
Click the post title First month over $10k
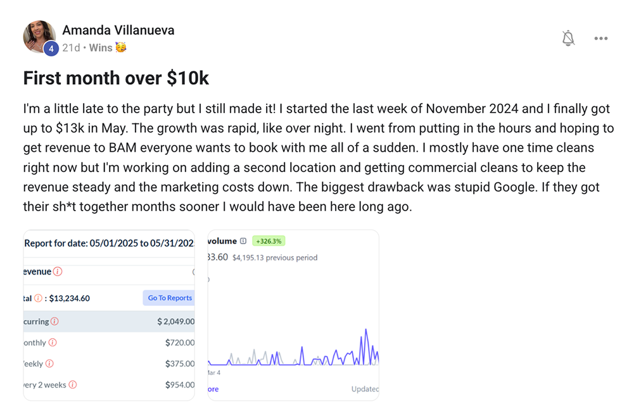(x=116, y=78)
